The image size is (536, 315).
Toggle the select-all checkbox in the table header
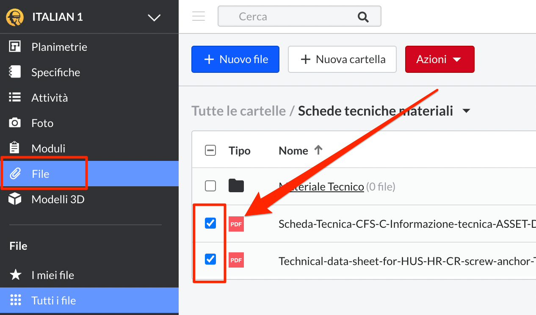click(210, 150)
